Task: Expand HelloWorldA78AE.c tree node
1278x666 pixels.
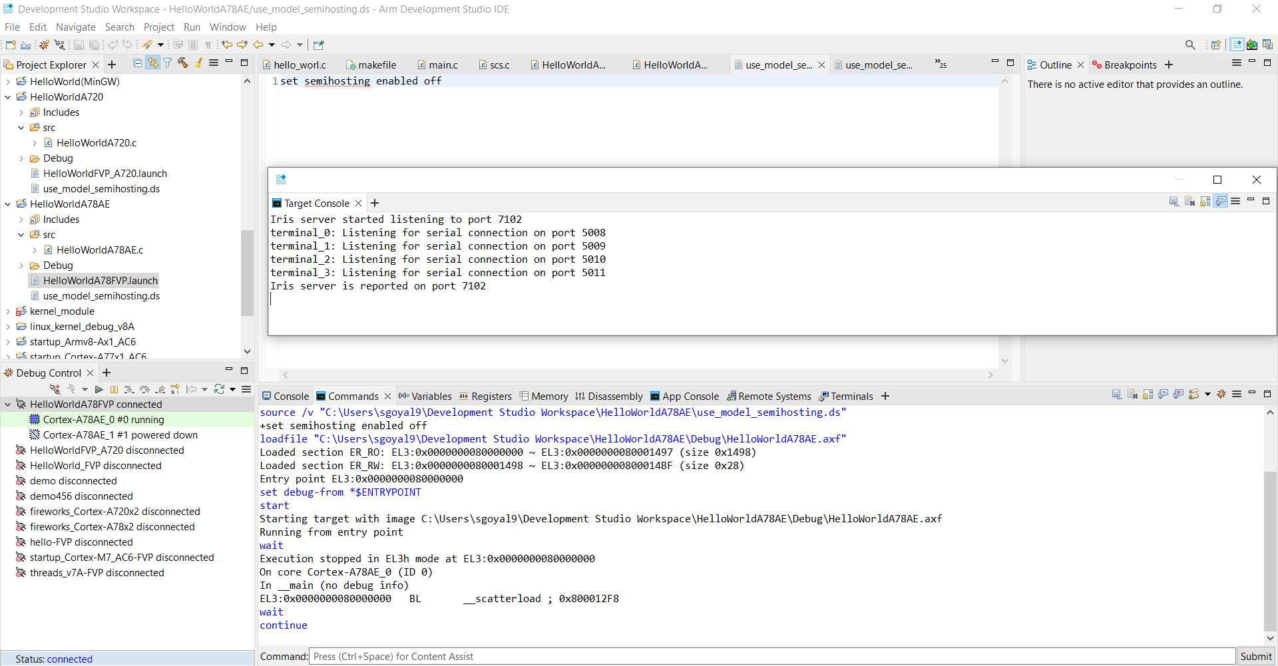Action: point(35,250)
